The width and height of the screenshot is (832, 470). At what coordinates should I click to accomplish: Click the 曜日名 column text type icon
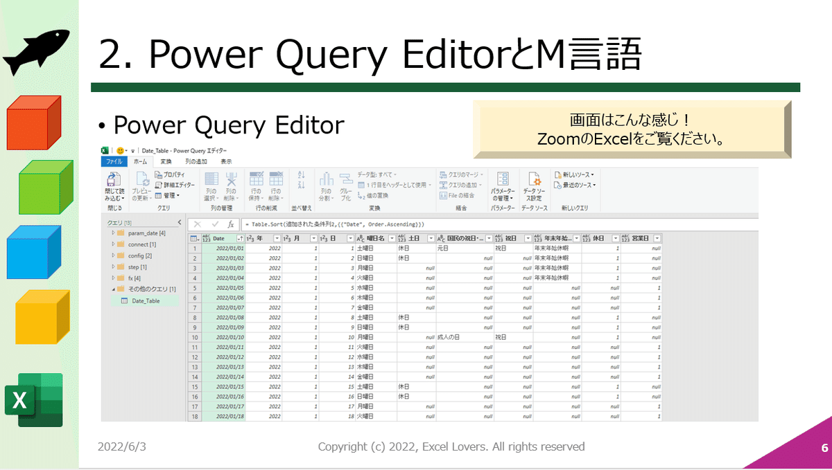click(361, 238)
